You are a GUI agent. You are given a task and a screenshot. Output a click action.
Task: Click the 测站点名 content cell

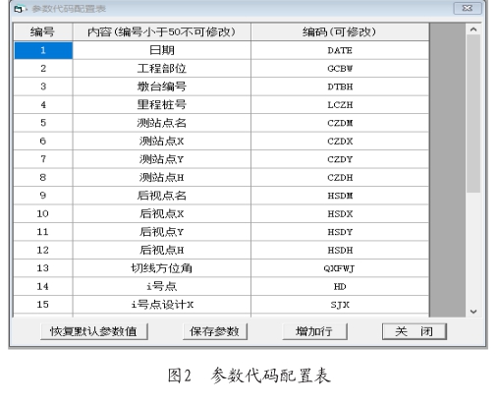pos(162,123)
